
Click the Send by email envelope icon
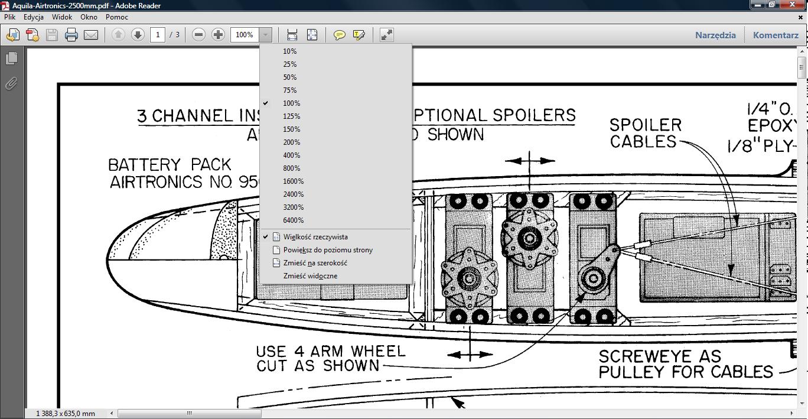(x=91, y=35)
